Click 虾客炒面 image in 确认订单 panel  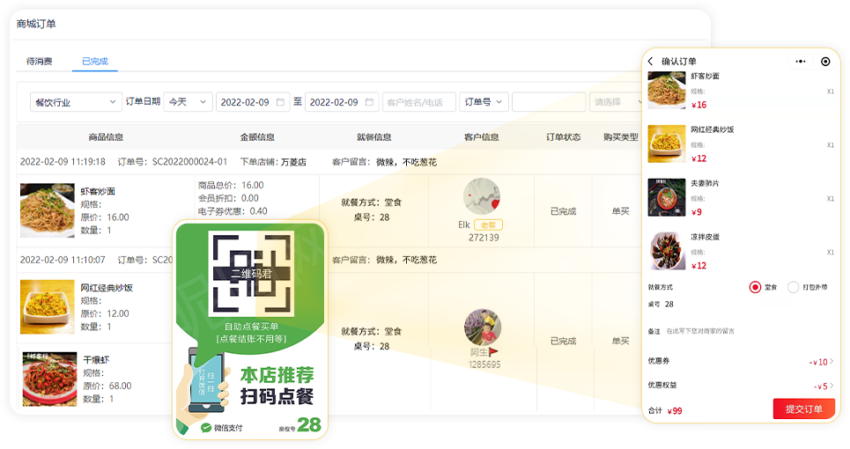click(667, 90)
